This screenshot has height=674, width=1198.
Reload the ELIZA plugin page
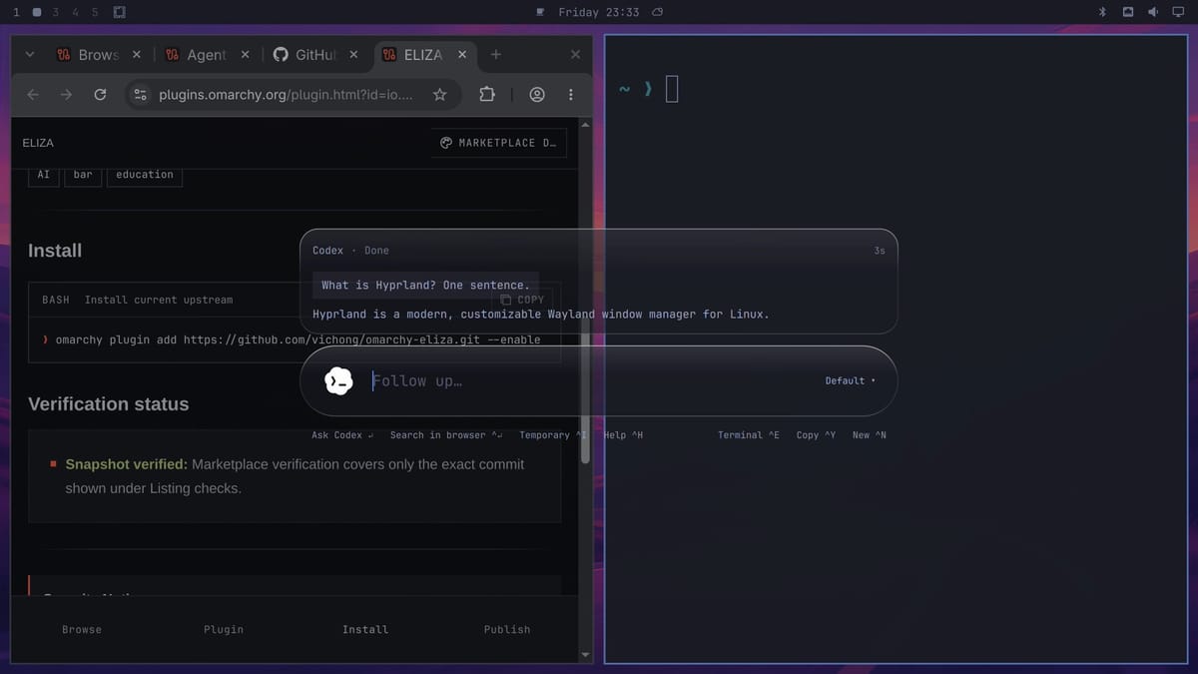point(100,95)
